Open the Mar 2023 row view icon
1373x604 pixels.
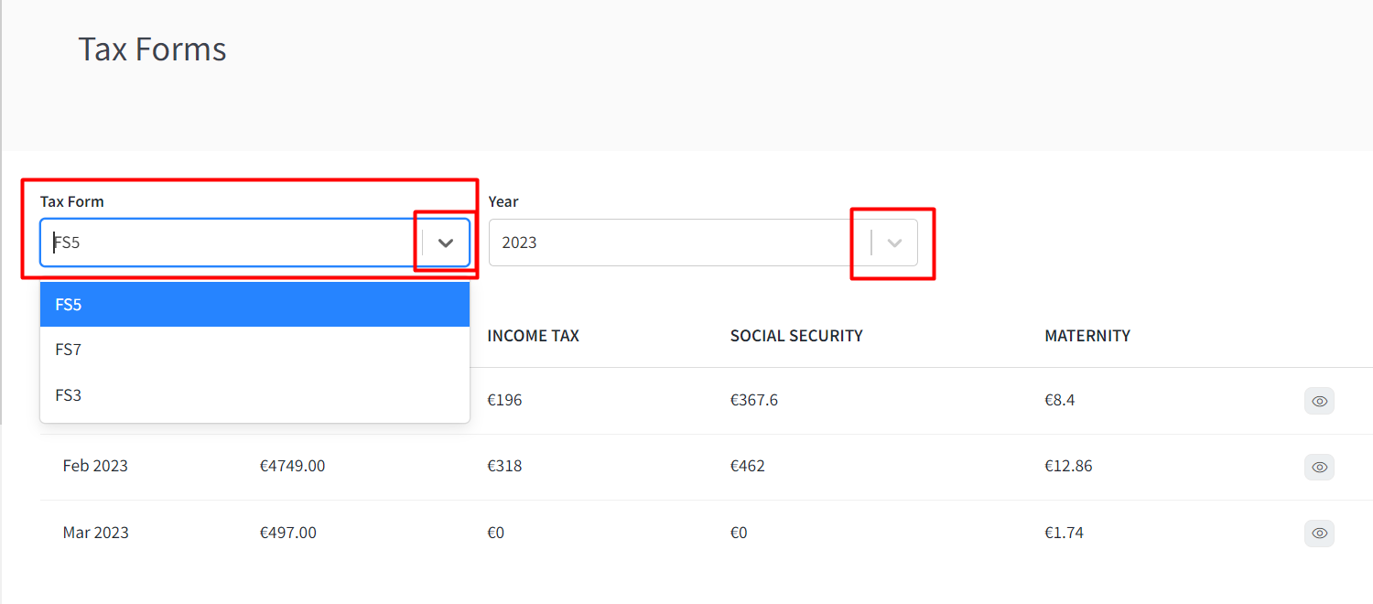[1319, 533]
